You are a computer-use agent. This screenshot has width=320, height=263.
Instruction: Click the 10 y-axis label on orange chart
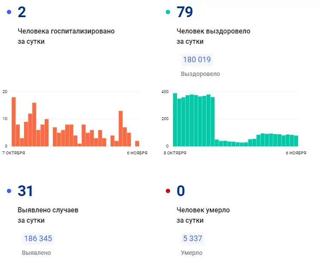(5, 119)
